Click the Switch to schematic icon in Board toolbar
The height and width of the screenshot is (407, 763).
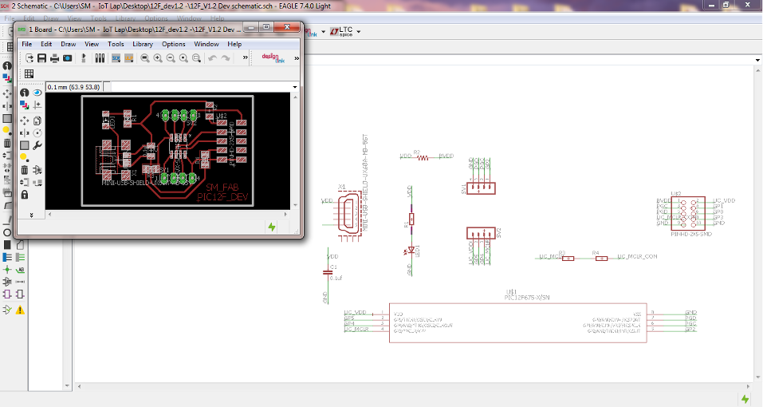[x=84, y=58]
